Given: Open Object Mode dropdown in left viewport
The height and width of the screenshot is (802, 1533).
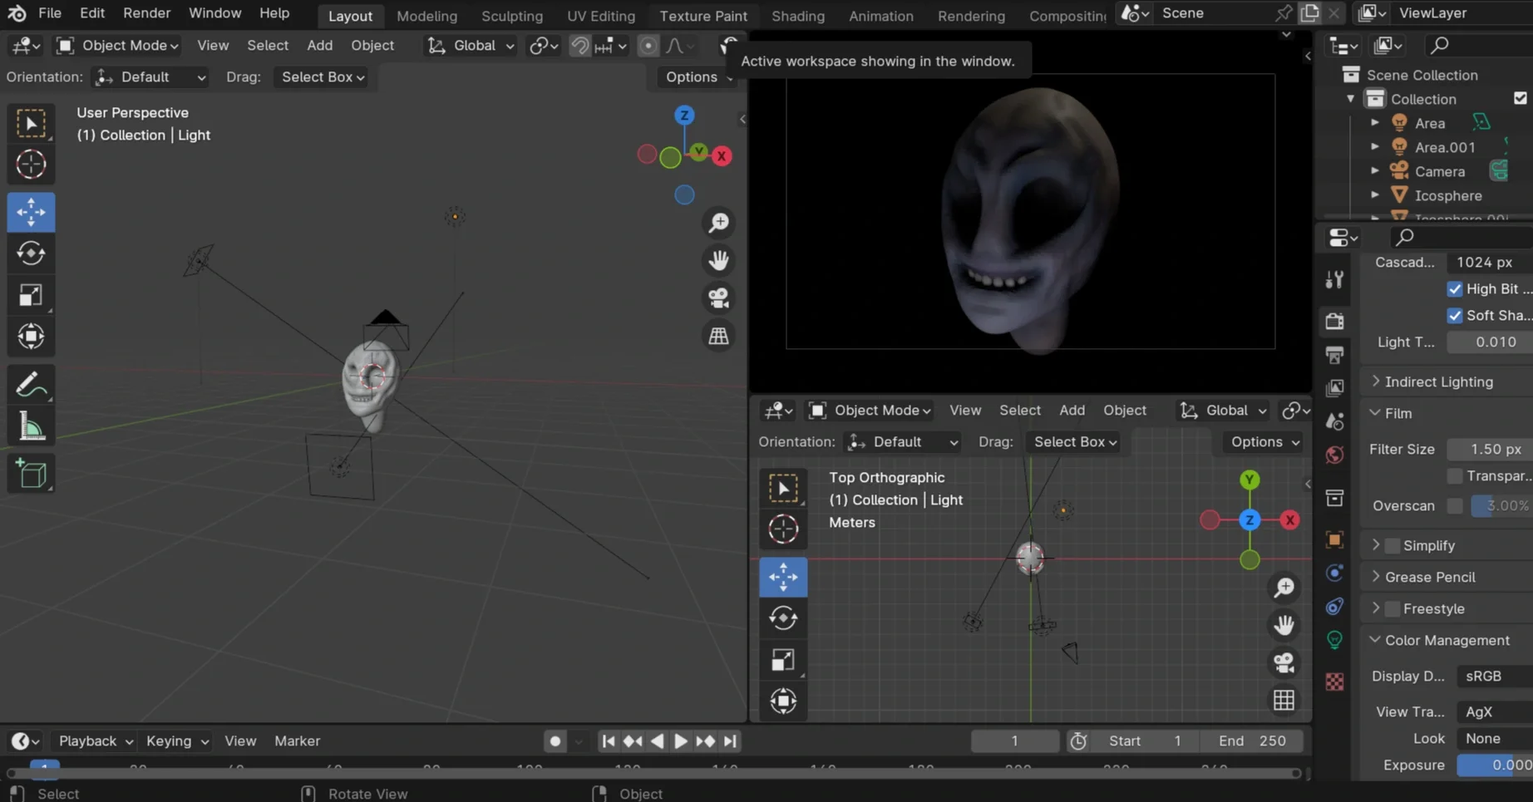Looking at the screenshot, I should tap(118, 46).
